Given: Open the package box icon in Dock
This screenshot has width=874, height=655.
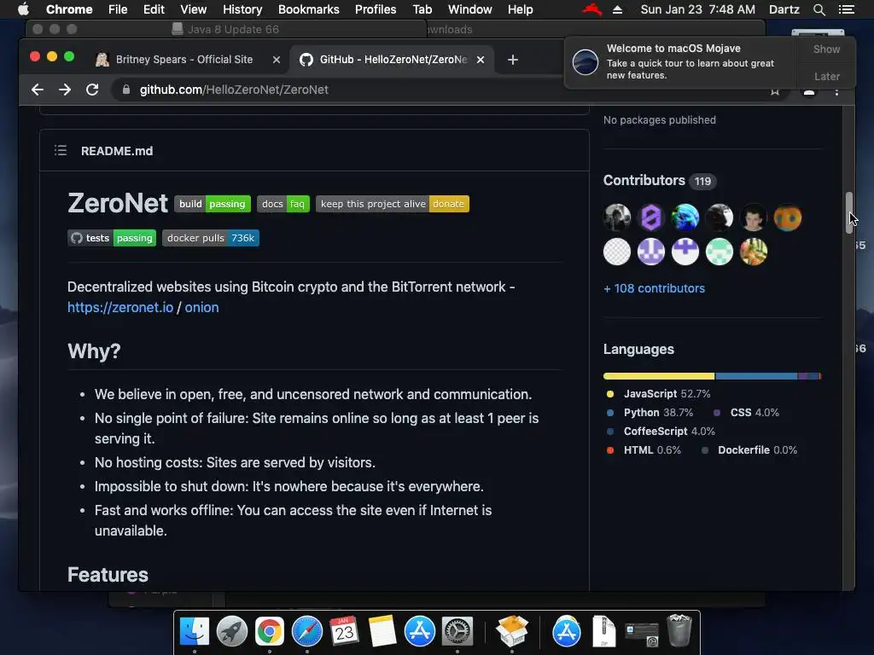Looking at the screenshot, I should coord(512,632).
